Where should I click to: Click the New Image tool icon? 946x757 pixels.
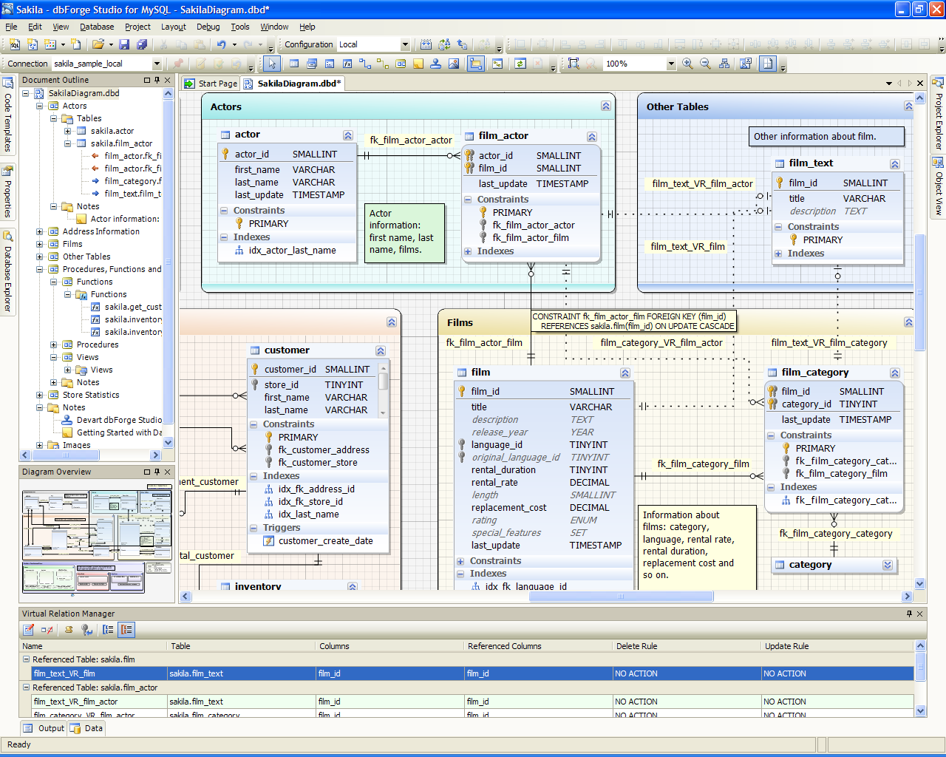[x=454, y=64]
